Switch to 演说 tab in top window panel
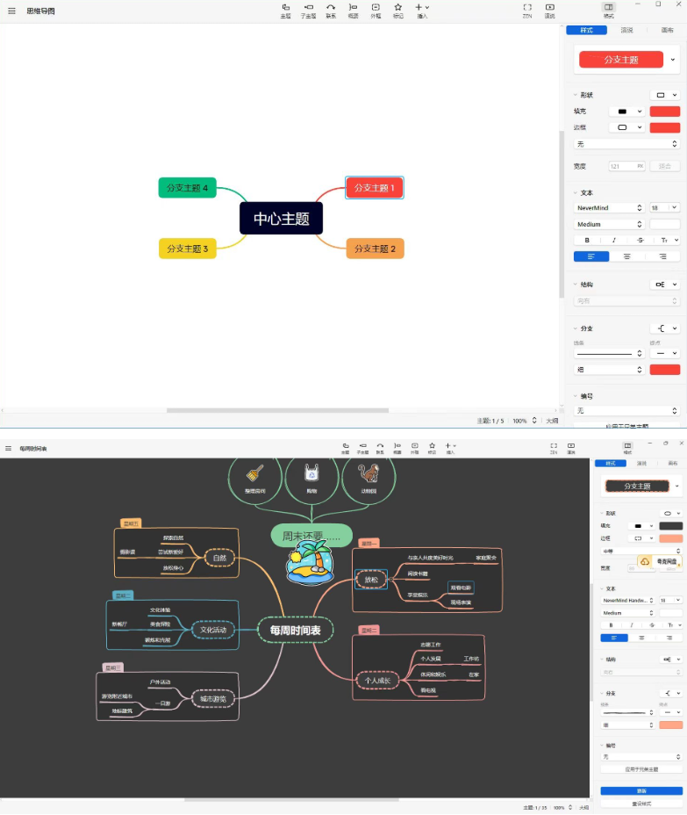Screen dimensions: 687x815 click(x=626, y=30)
